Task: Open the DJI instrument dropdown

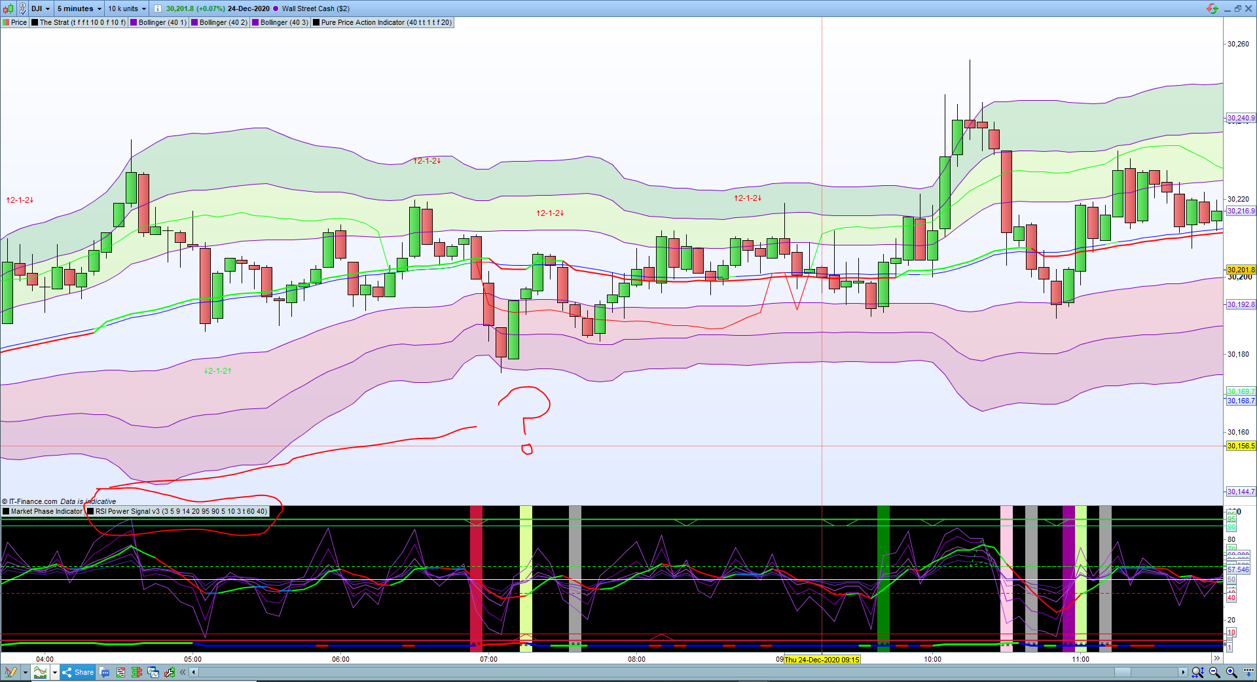Action: 40,9
